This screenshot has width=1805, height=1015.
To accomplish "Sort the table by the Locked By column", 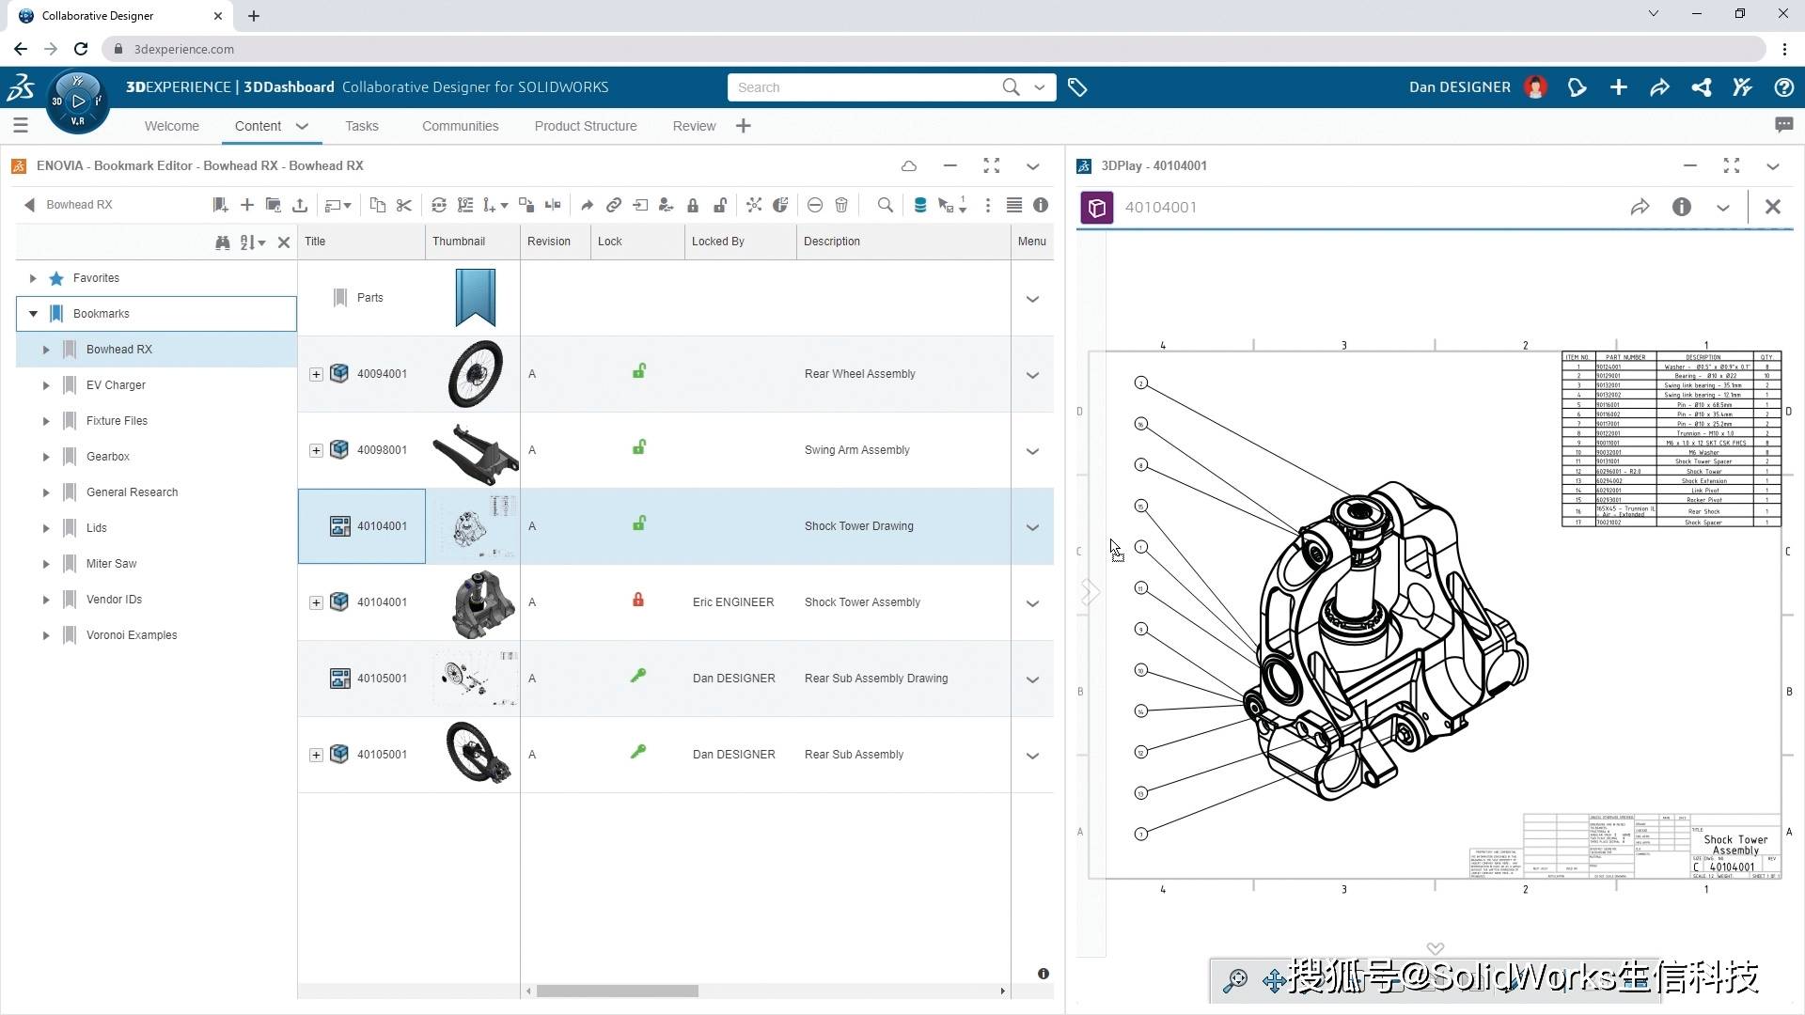I will pyautogui.click(x=741, y=242).
